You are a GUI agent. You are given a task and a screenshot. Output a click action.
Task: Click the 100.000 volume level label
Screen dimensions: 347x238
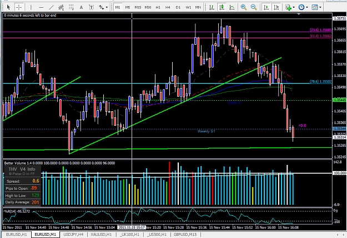(x=340, y=173)
